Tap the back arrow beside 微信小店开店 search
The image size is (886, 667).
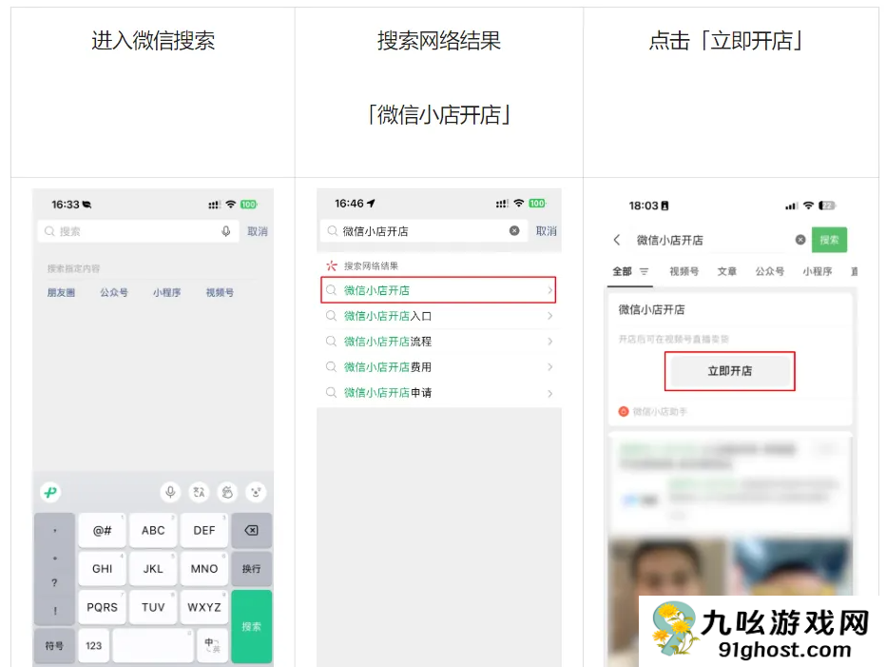[x=617, y=241]
